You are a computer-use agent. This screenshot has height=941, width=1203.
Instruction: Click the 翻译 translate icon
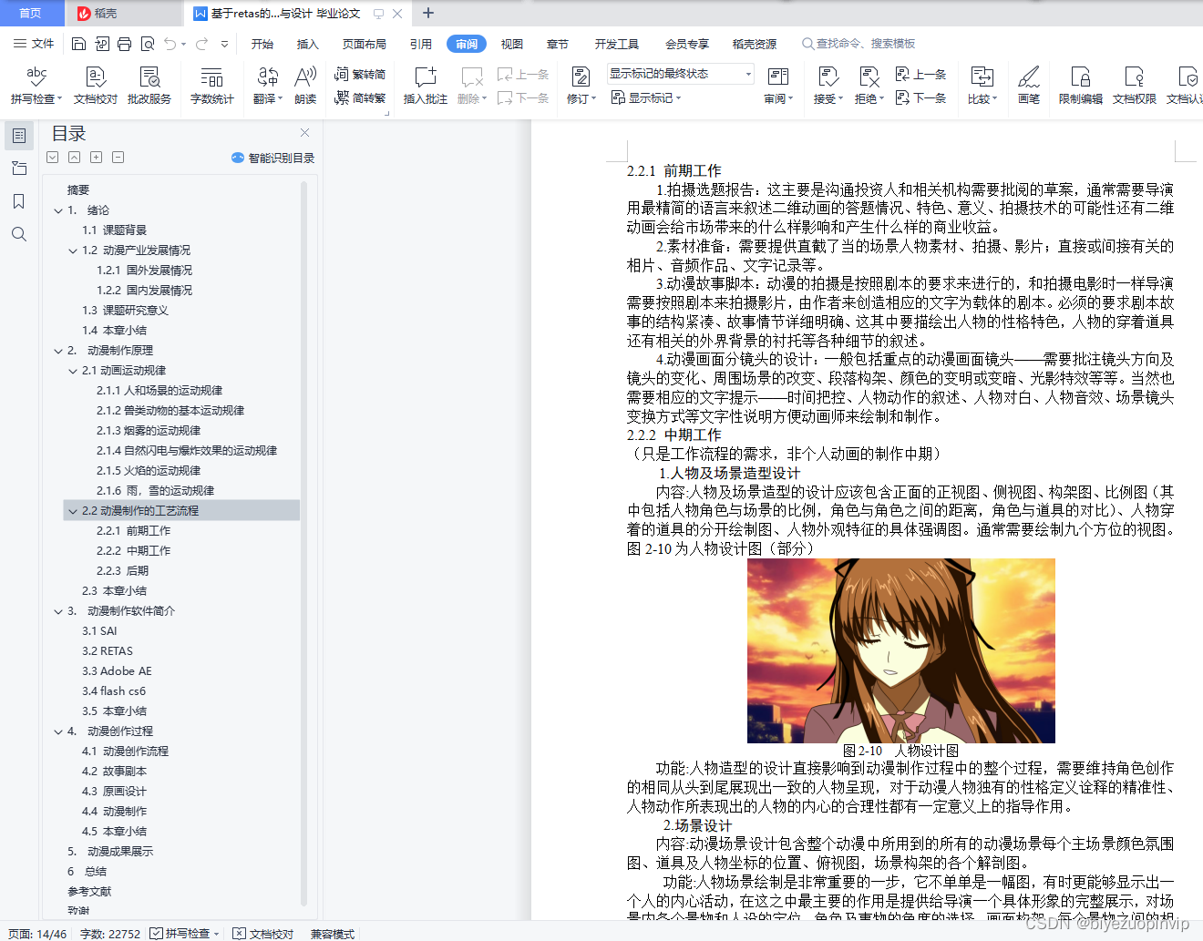coord(268,86)
